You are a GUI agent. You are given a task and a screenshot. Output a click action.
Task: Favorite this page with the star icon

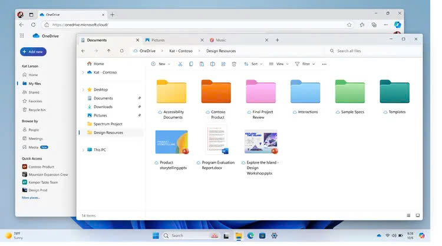pos(349,25)
